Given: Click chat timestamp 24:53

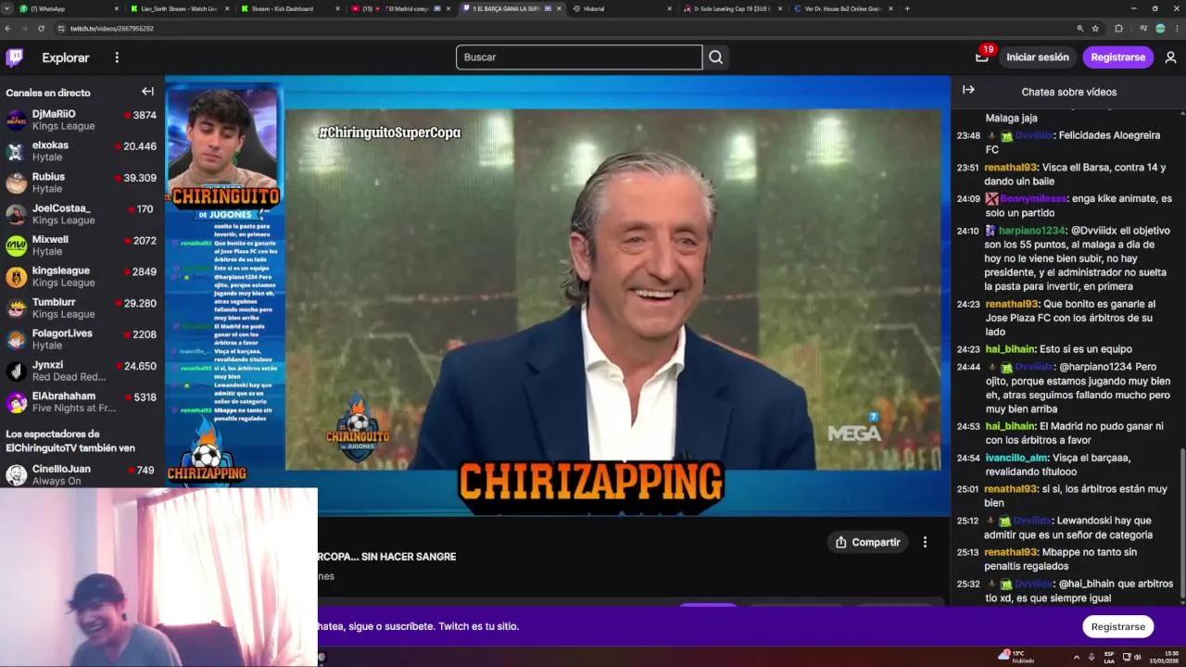Looking at the screenshot, I should (x=968, y=427).
